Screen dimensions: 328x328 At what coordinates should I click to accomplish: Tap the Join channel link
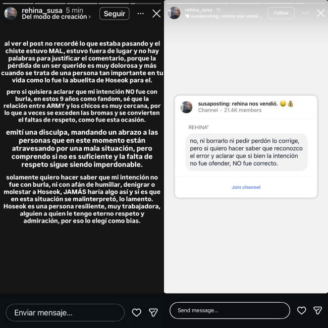246,187
